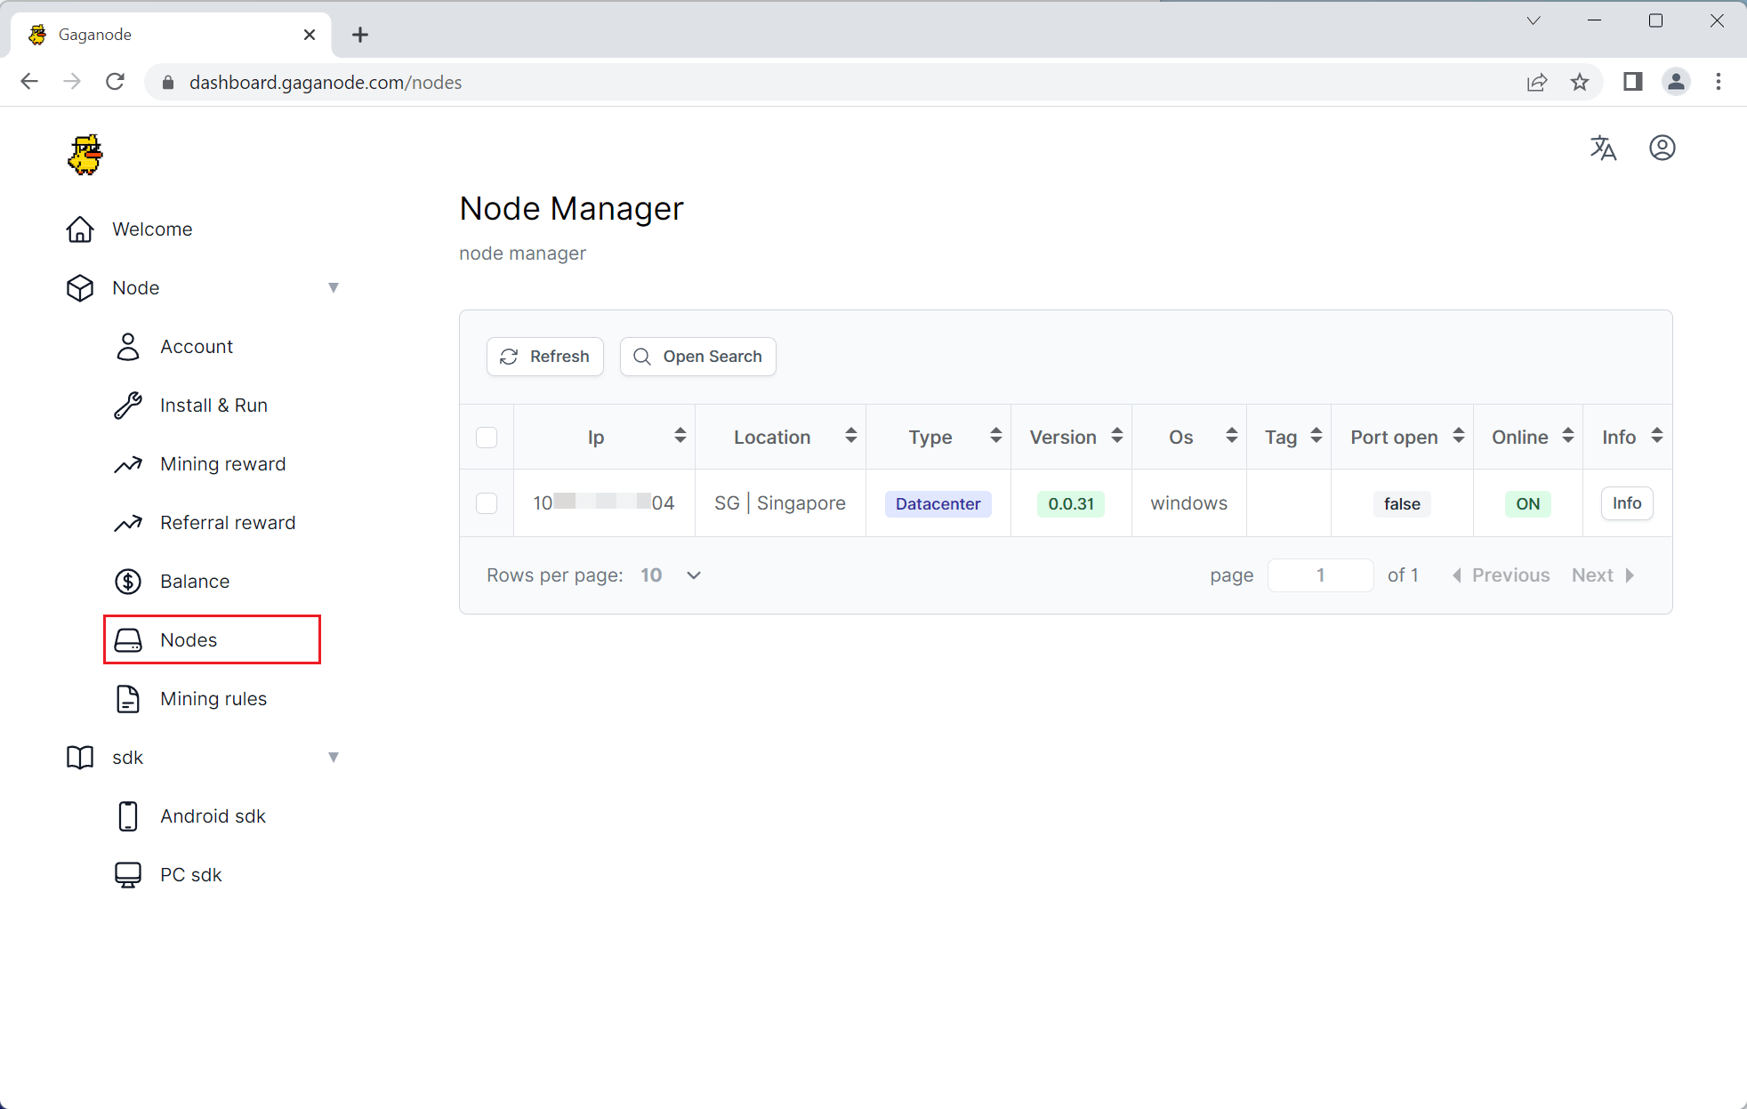The width and height of the screenshot is (1747, 1109).
Task: Check the Singapore node row checkbox
Action: pos(487,503)
